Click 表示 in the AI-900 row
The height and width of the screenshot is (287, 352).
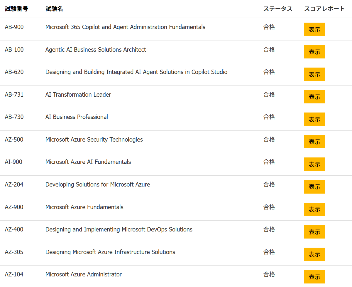tap(314, 164)
